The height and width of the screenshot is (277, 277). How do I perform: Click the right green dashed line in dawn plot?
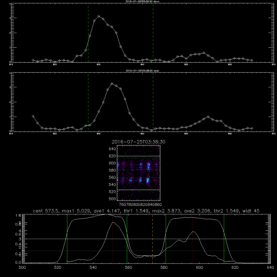(x=153, y=33)
